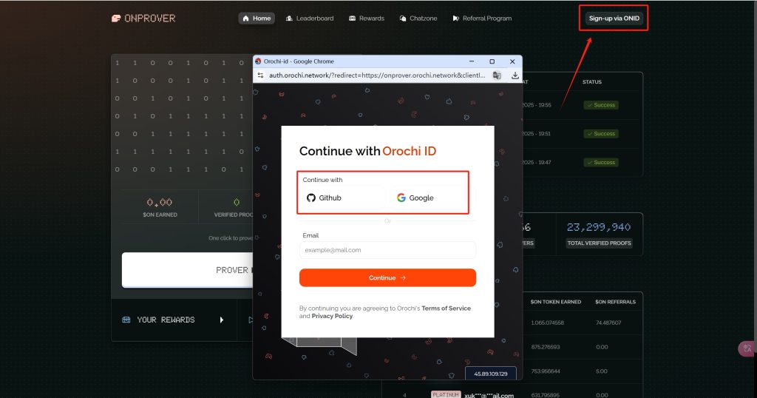Click the PLATINUM badge in leaderboard

pos(446,394)
